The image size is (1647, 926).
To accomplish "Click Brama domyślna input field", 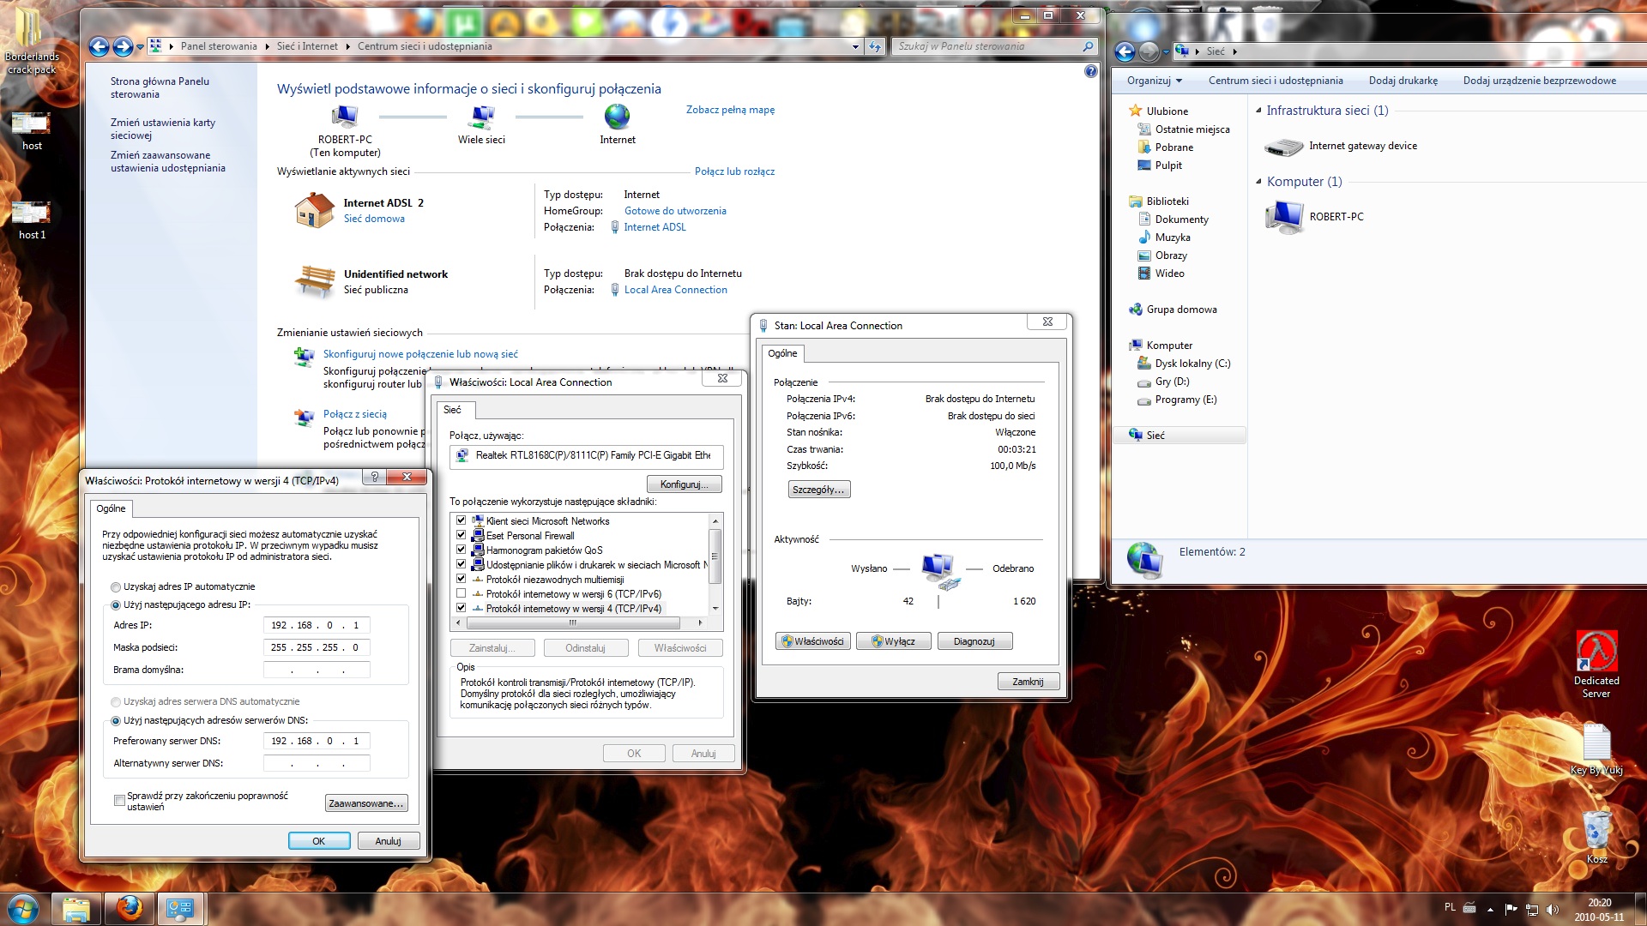I will pyautogui.click(x=317, y=670).
